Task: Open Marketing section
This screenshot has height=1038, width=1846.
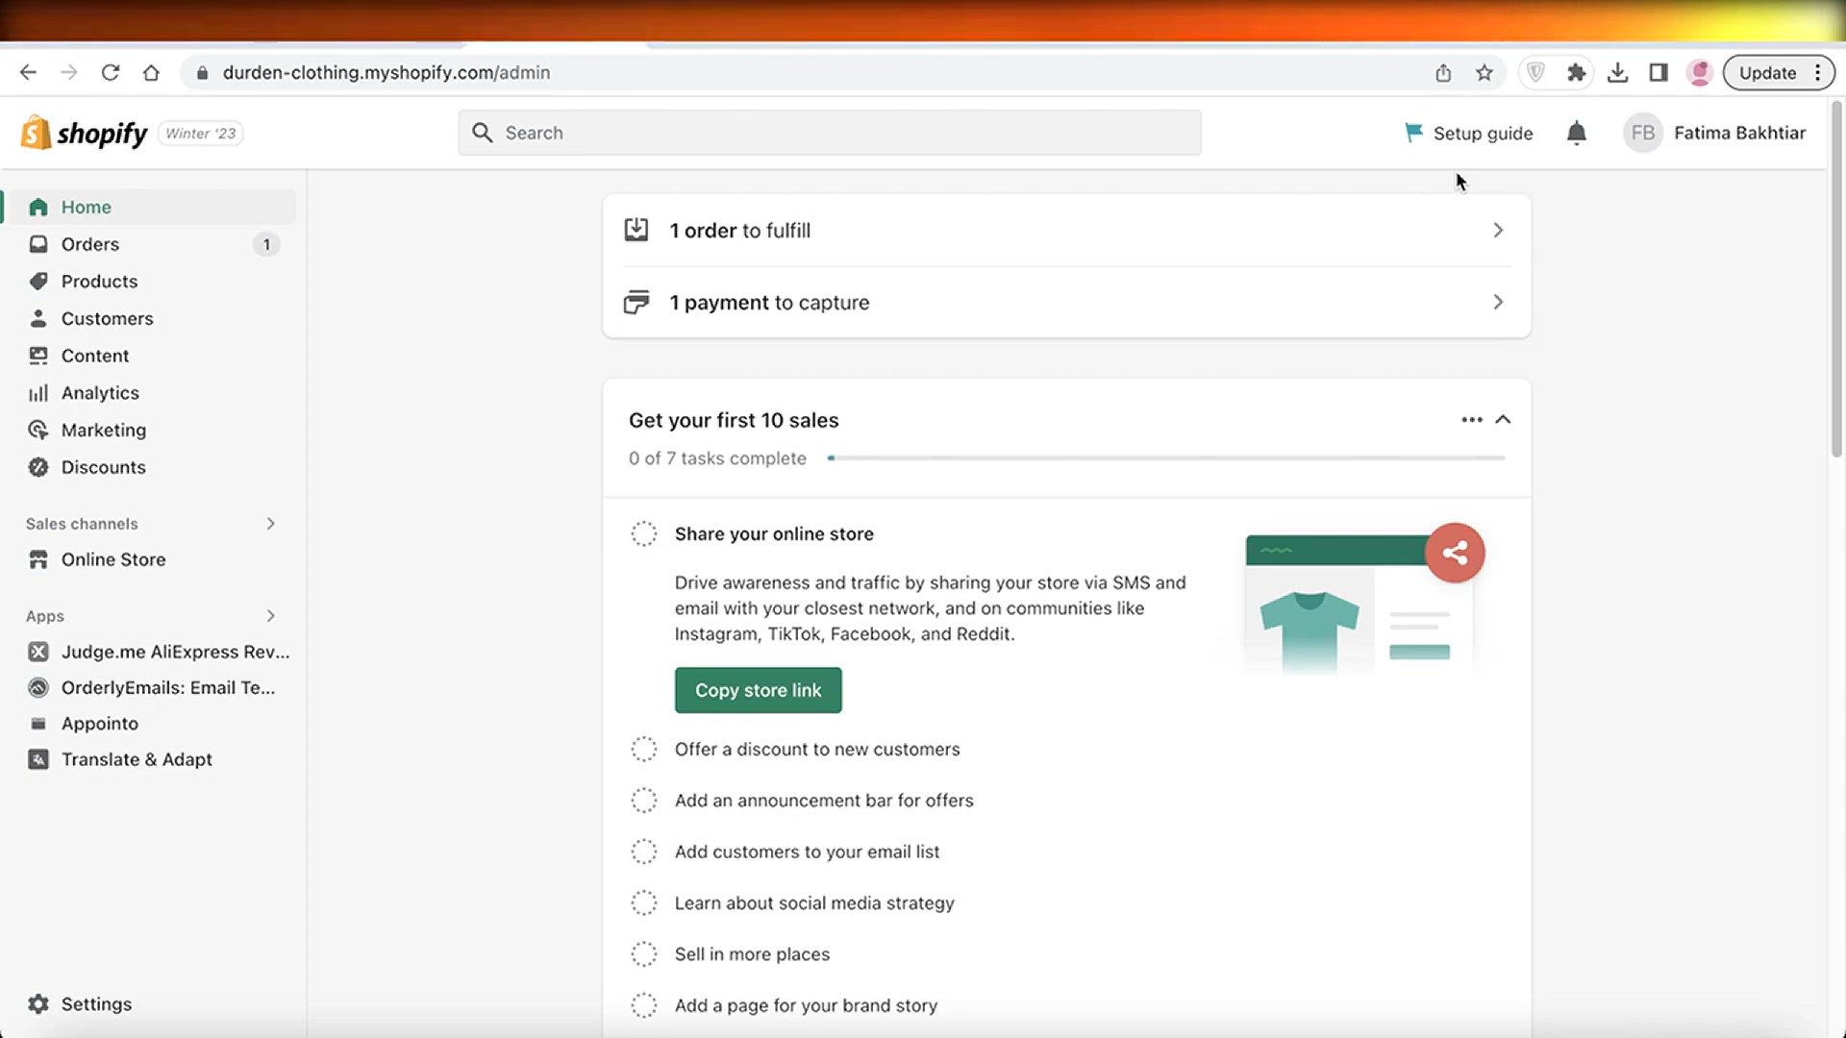Action: tap(104, 430)
